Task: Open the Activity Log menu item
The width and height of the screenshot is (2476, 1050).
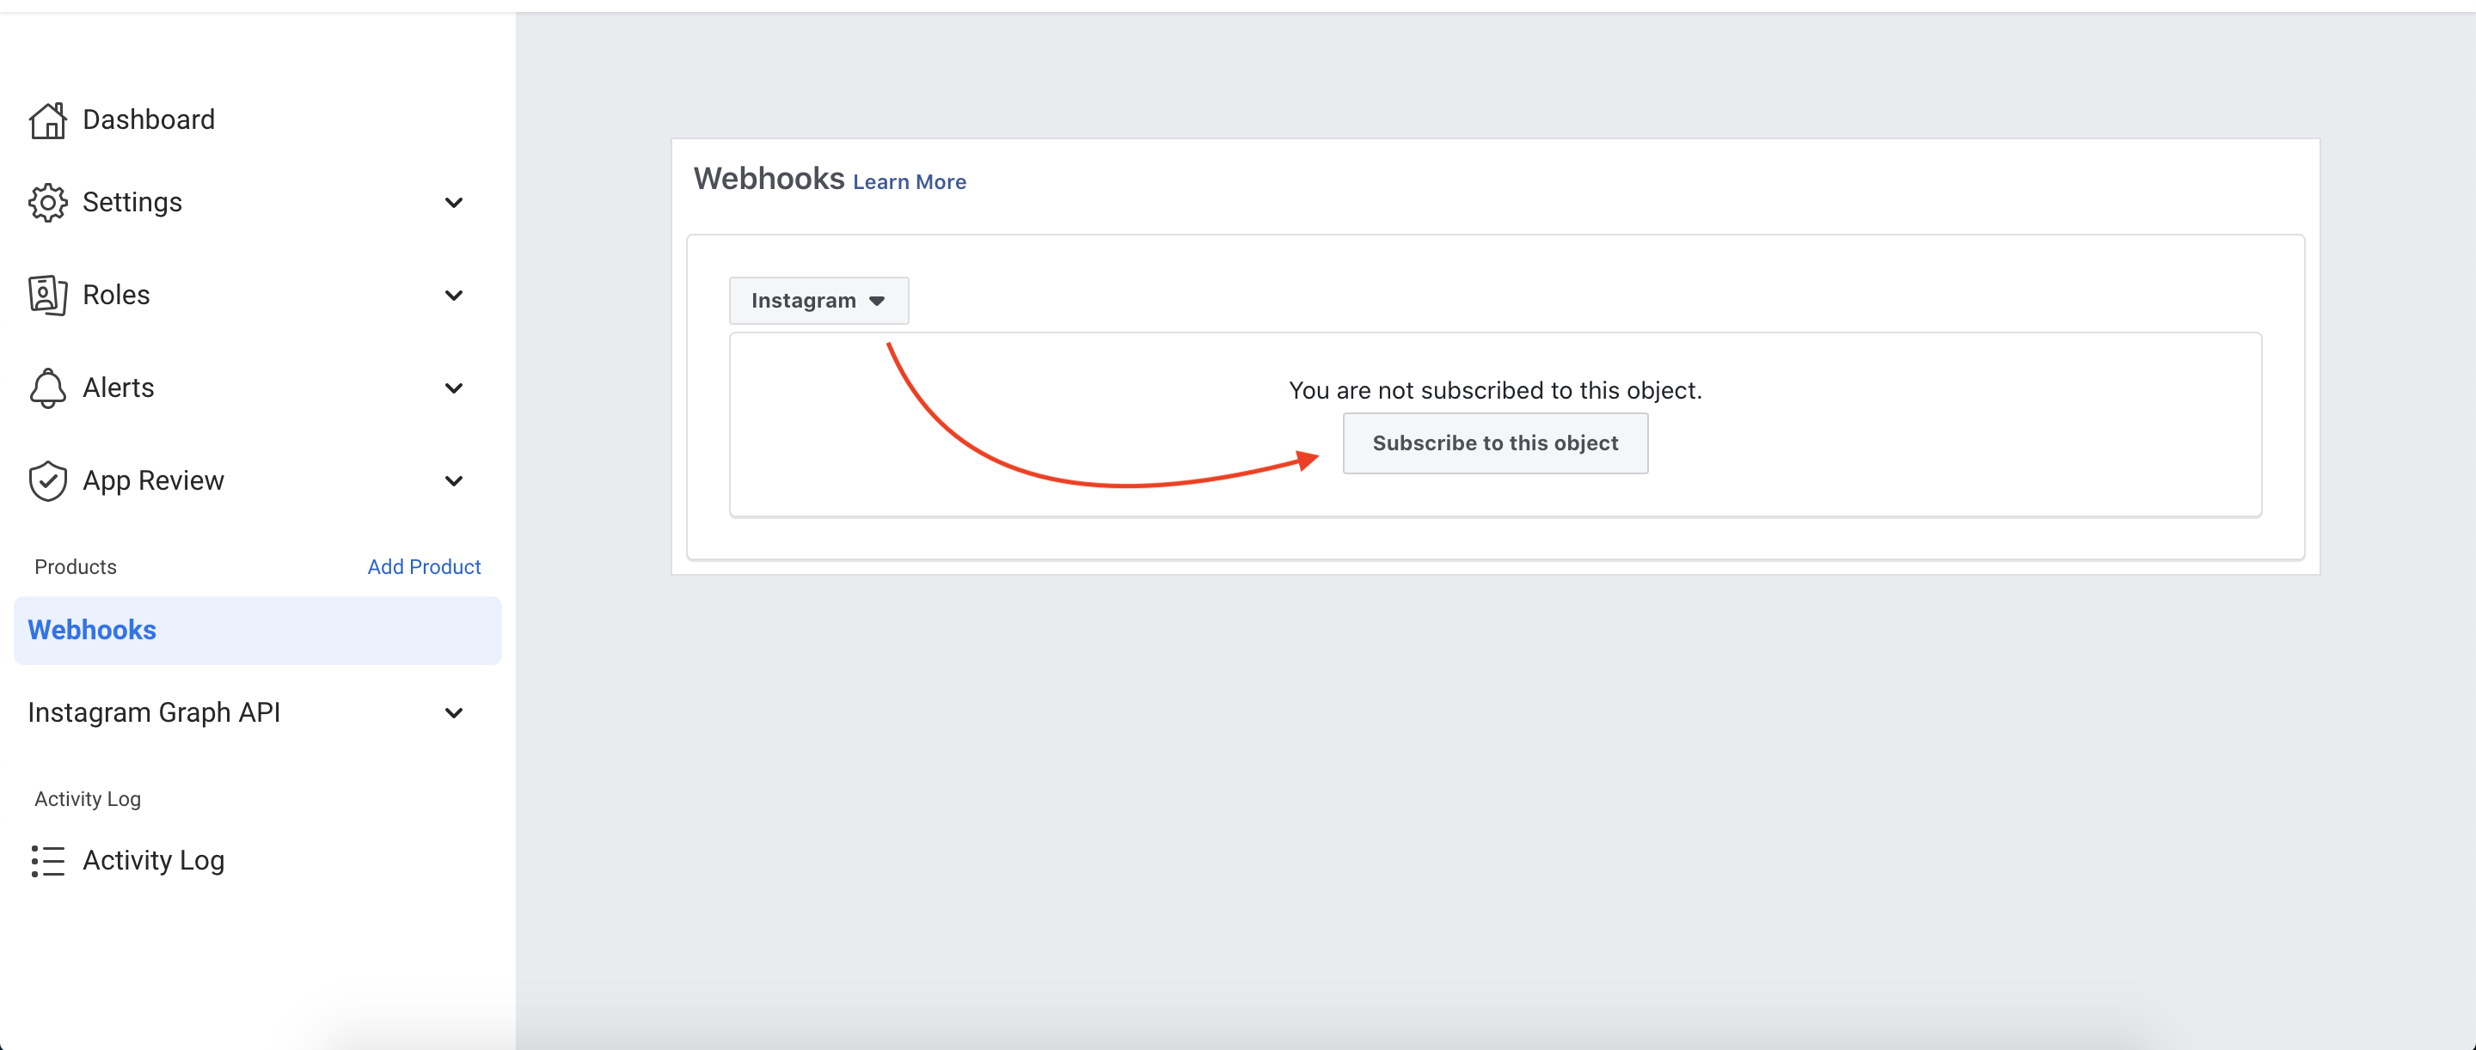Action: [154, 861]
